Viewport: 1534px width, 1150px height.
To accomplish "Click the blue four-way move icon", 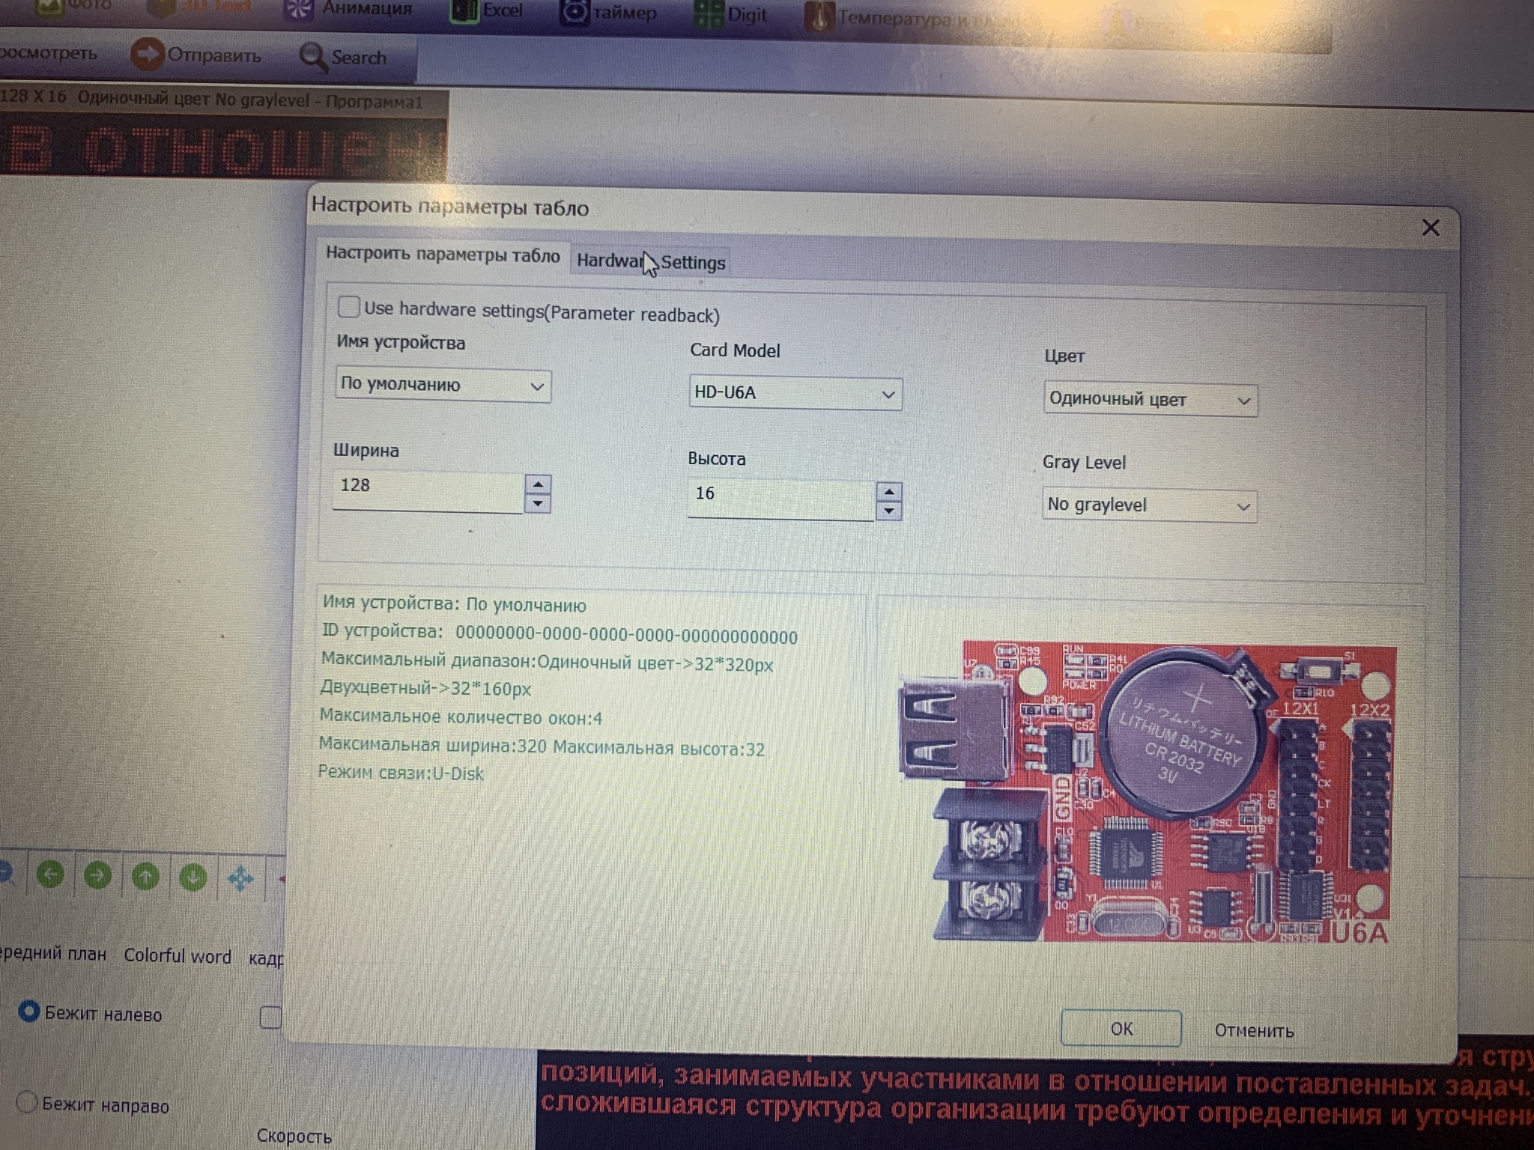I will tap(240, 878).
